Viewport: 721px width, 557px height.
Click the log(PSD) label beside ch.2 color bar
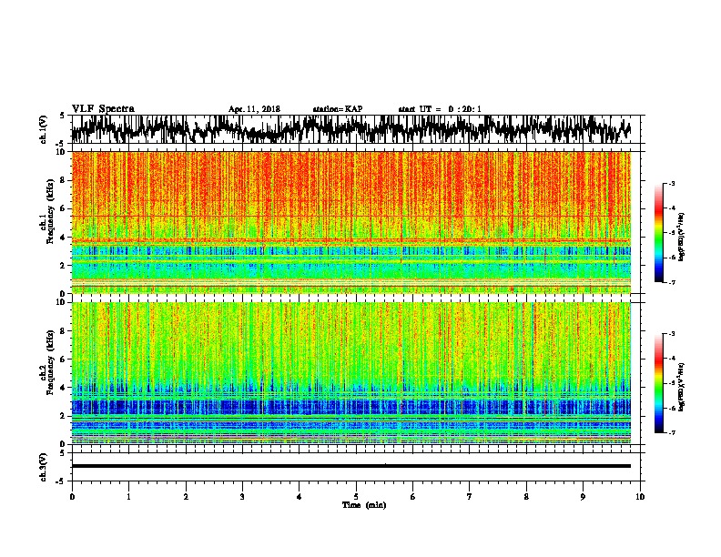[682, 387]
